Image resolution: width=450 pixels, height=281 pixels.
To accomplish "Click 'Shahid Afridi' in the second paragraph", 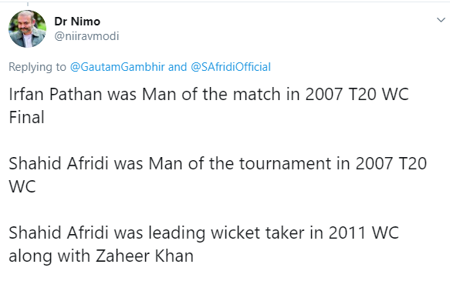I will pyautogui.click(x=59, y=164).
